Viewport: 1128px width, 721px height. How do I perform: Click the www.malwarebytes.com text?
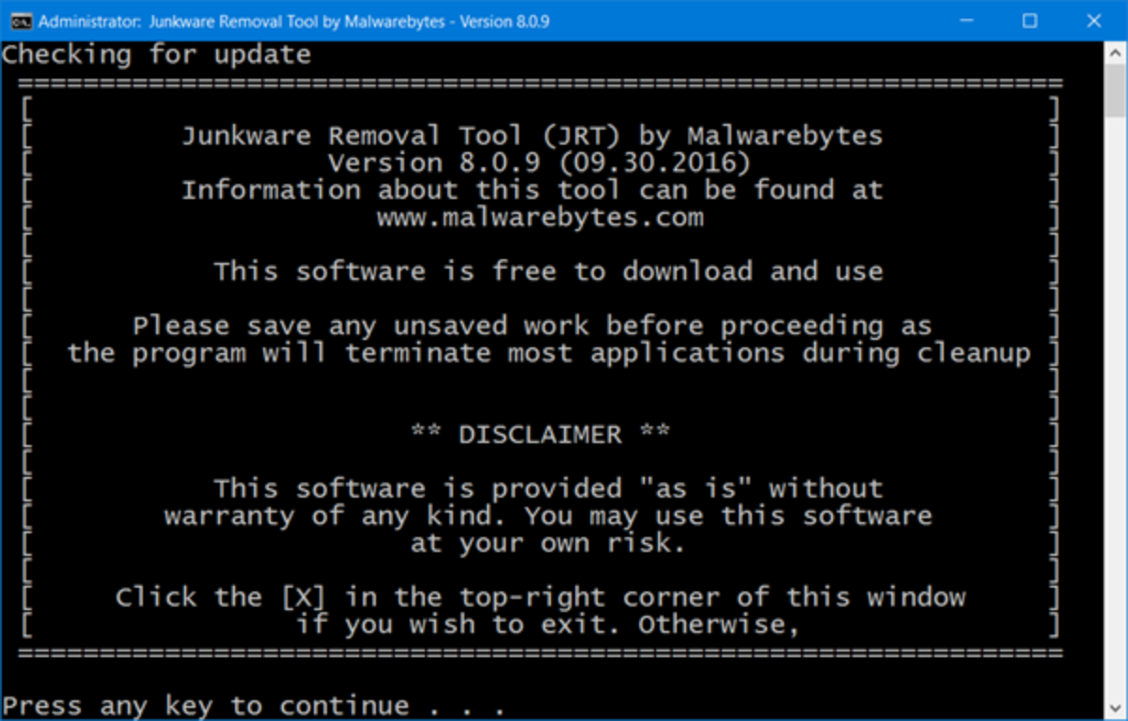coord(540,218)
